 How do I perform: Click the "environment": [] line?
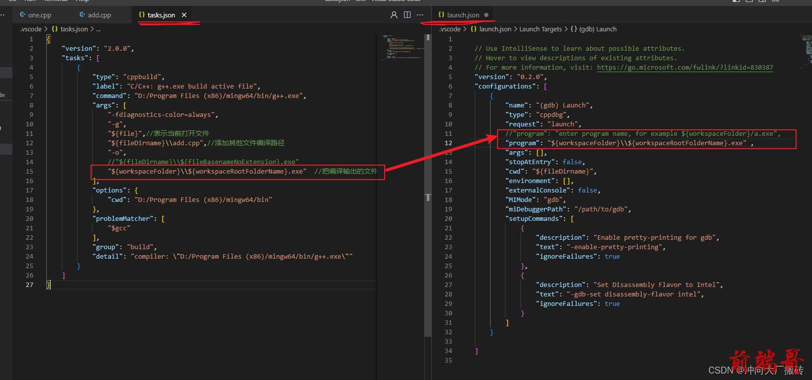click(x=539, y=181)
